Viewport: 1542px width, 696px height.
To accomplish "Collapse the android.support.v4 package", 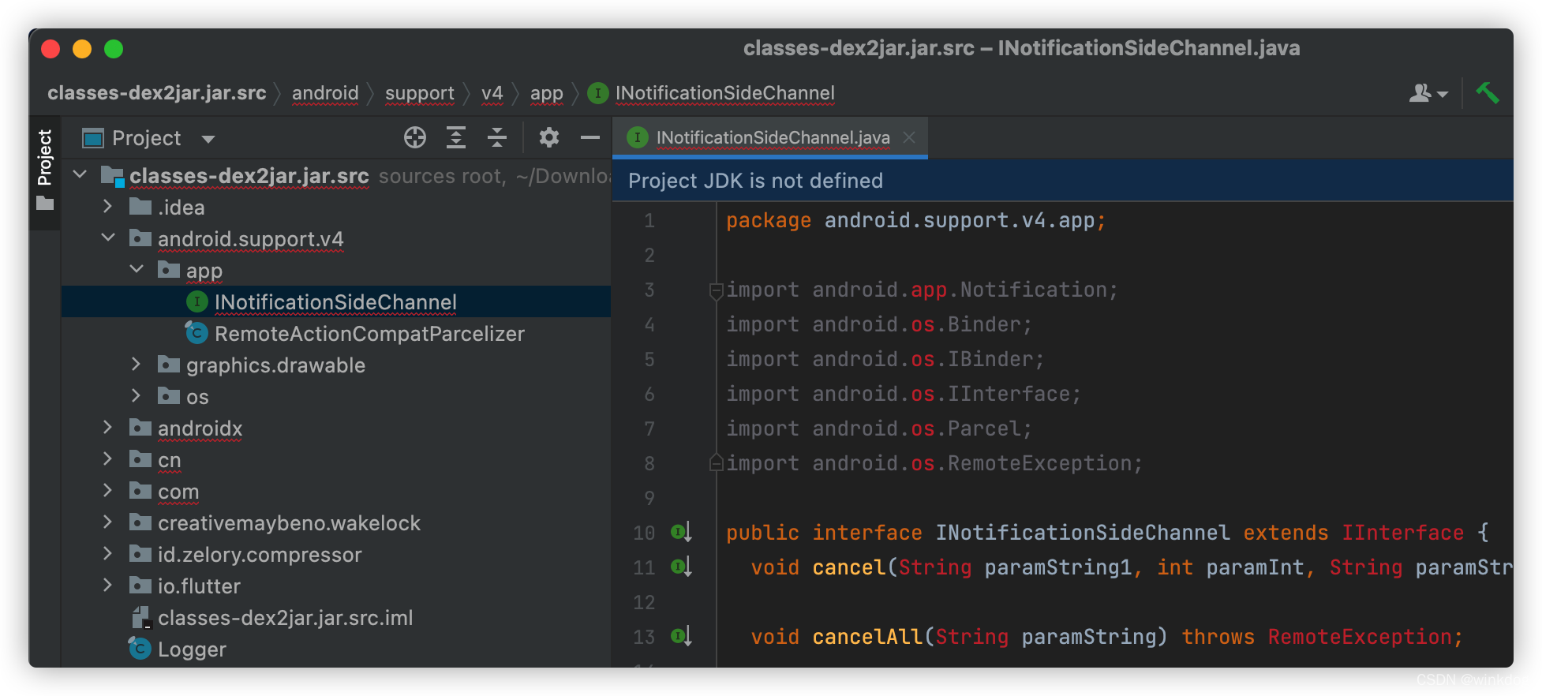I will click(x=108, y=238).
